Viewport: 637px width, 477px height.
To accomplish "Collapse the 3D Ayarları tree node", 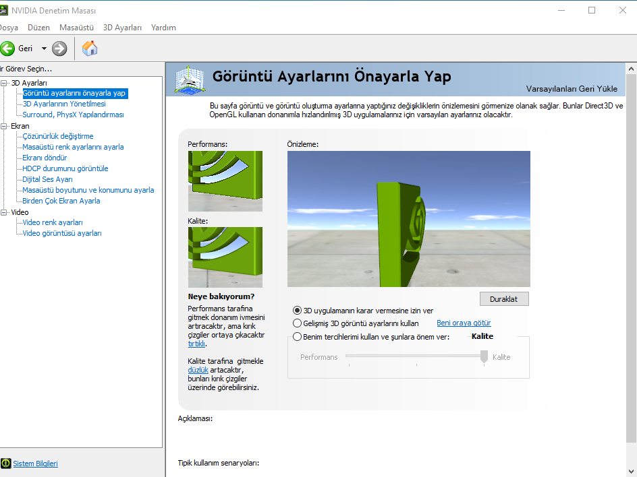I will click(4, 83).
